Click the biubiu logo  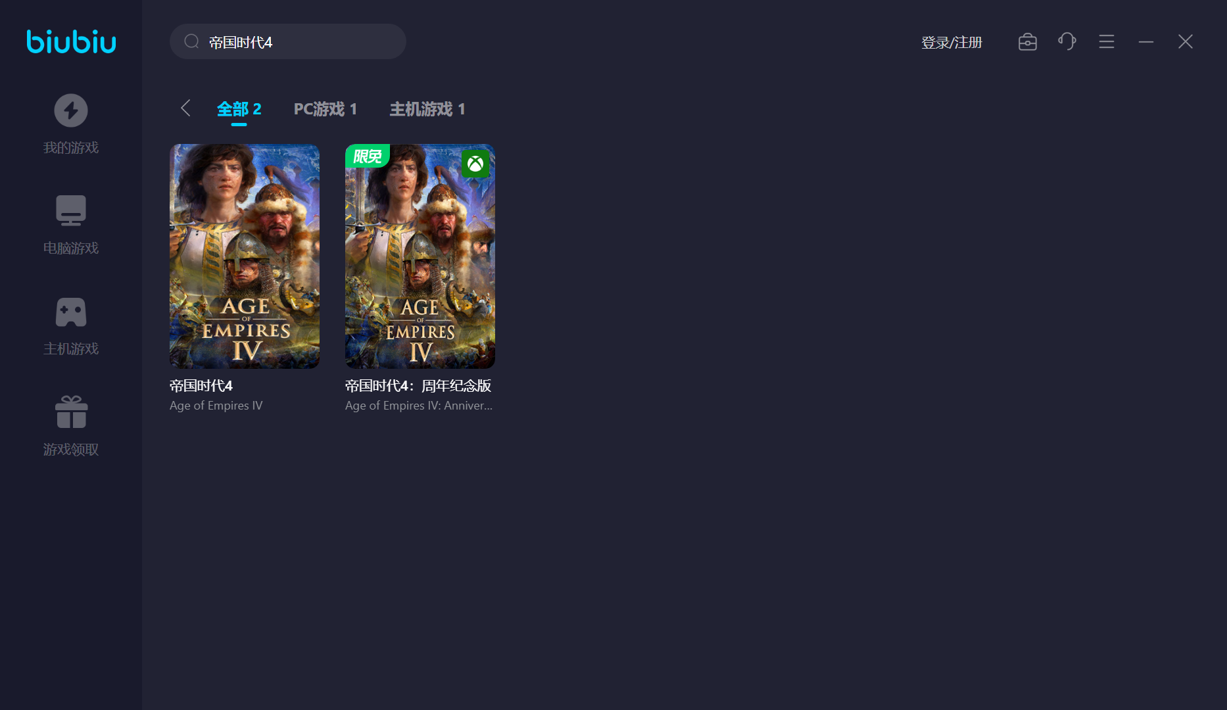(x=71, y=41)
